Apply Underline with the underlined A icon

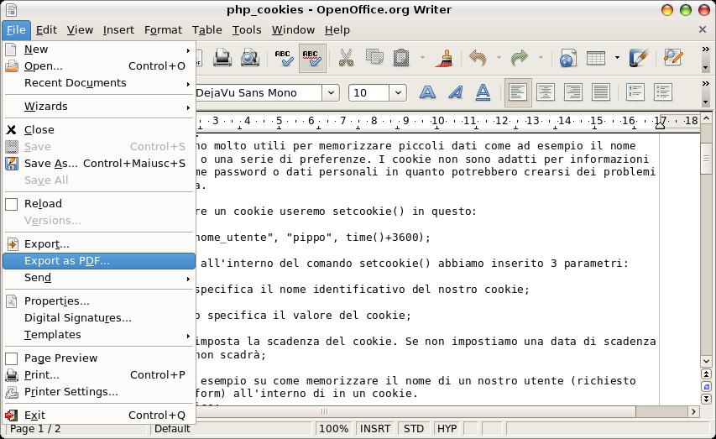[x=483, y=92]
